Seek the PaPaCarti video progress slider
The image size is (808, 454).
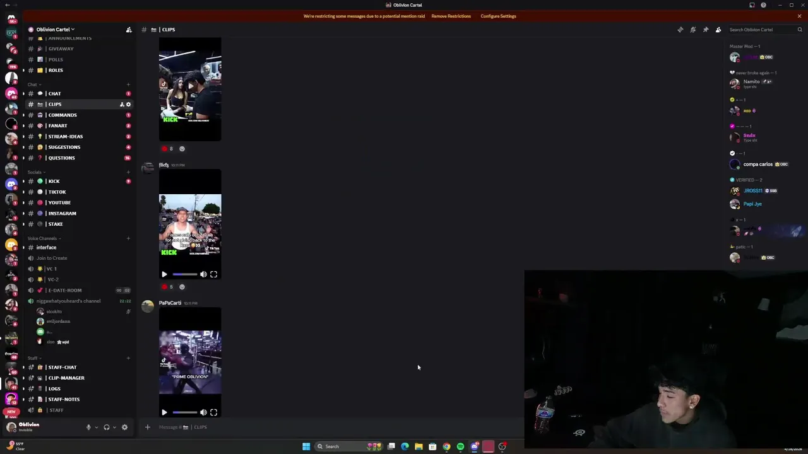click(184, 412)
